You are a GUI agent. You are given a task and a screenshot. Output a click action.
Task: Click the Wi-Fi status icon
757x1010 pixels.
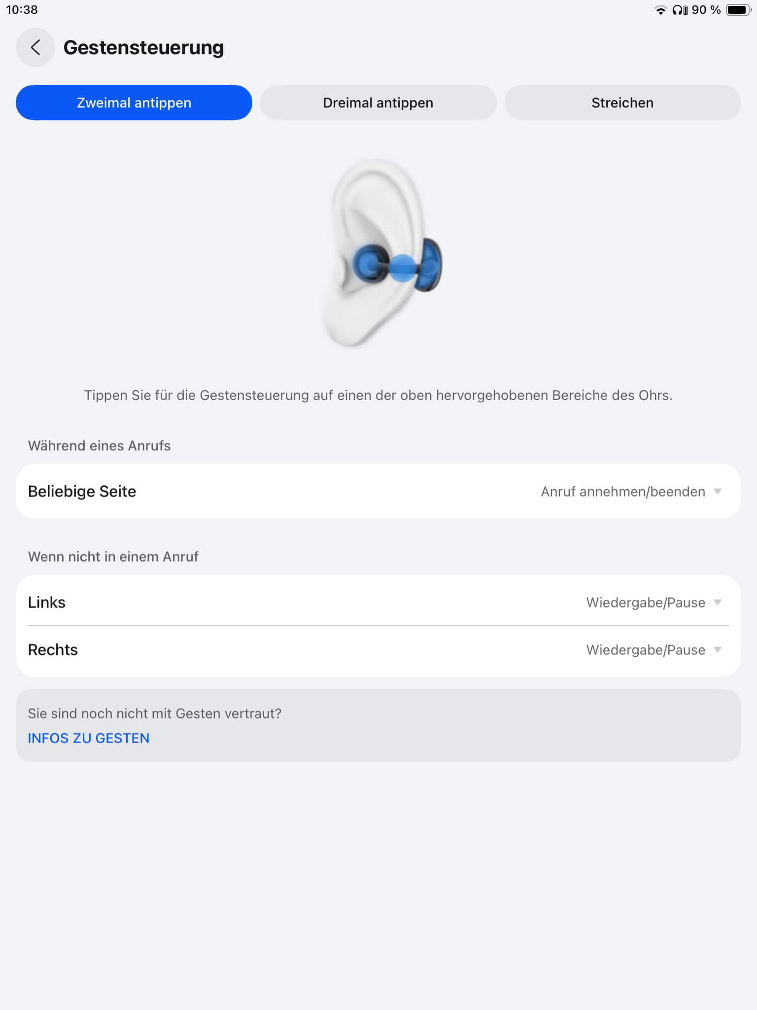point(660,10)
